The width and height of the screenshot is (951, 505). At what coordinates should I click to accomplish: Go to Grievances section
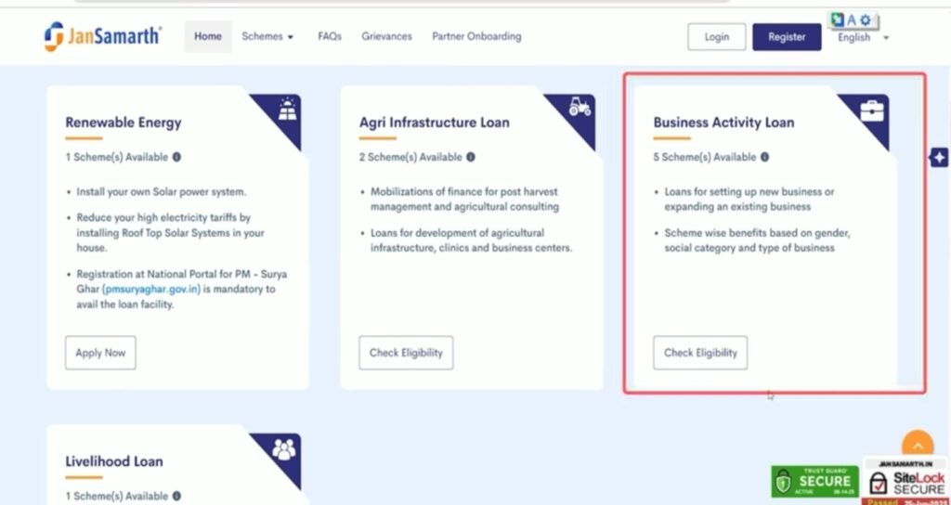click(387, 36)
